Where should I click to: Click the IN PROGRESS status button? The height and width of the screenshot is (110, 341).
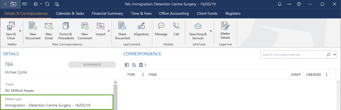pos(92,65)
